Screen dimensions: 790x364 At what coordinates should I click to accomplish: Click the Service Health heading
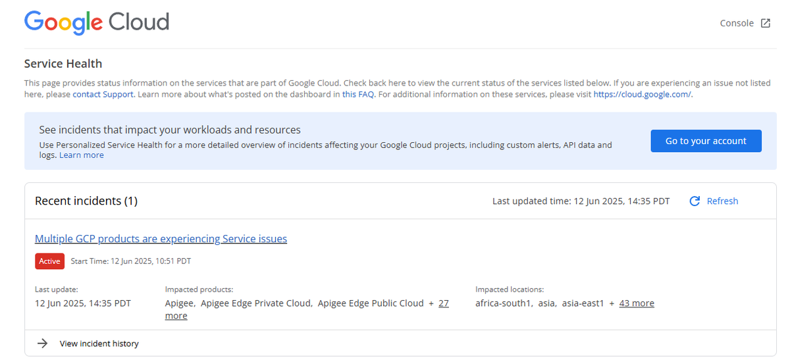click(63, 64)
